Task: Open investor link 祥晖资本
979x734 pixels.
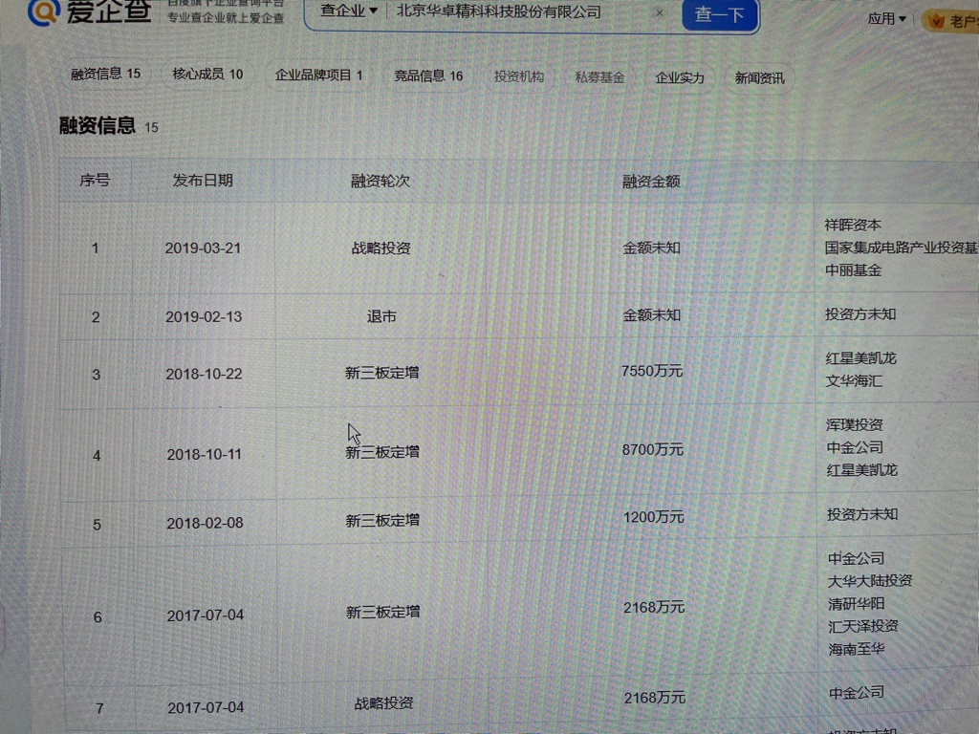Action: (x=852, y=225)
